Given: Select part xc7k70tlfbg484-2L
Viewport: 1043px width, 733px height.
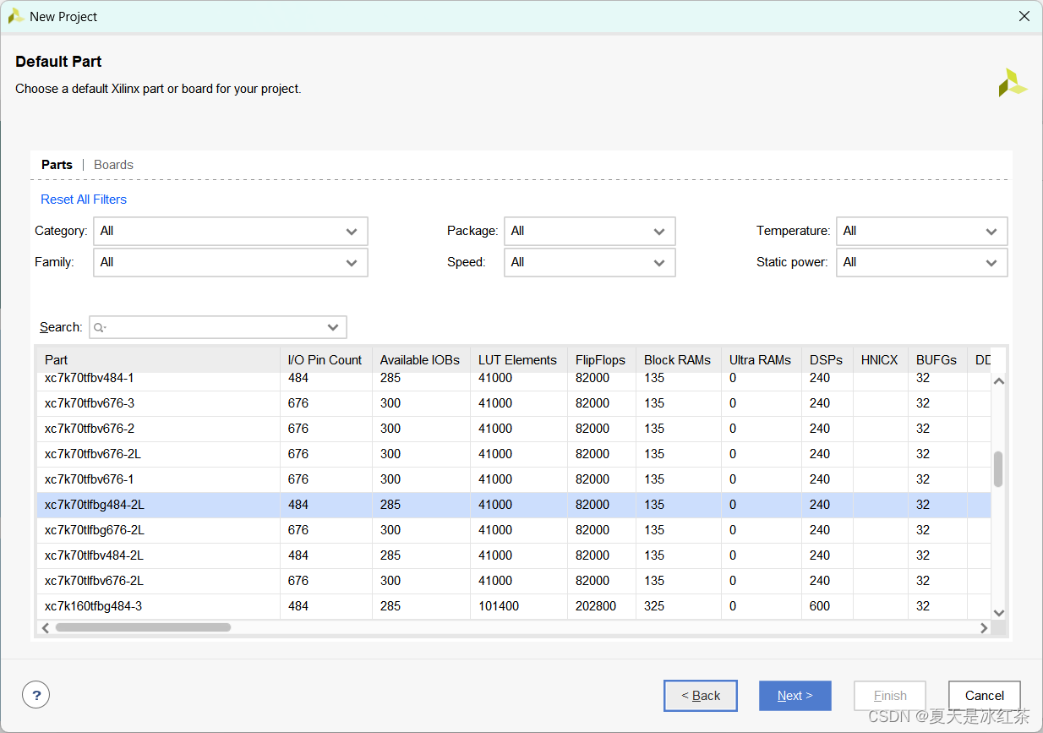Looking at the screenshot, I should (513, 505).
